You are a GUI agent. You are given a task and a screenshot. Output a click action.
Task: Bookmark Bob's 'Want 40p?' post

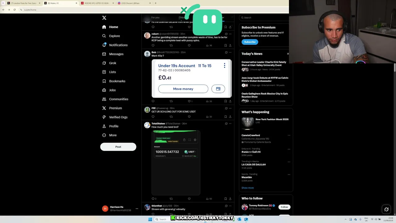pos(226,101)
